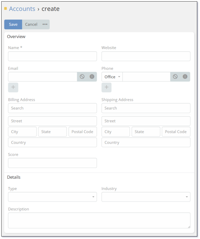Open the Type dropdown

tap(52, 197)
